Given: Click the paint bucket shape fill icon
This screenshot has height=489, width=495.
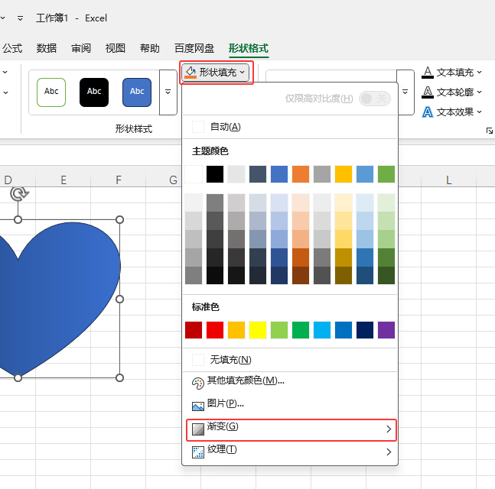Looking at the screenshot, I should [191, 73].
